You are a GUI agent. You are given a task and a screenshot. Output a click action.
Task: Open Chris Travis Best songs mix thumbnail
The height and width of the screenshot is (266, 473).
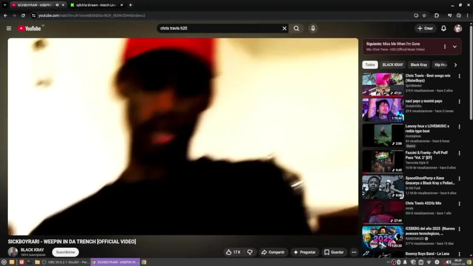[x=383, y=85]
